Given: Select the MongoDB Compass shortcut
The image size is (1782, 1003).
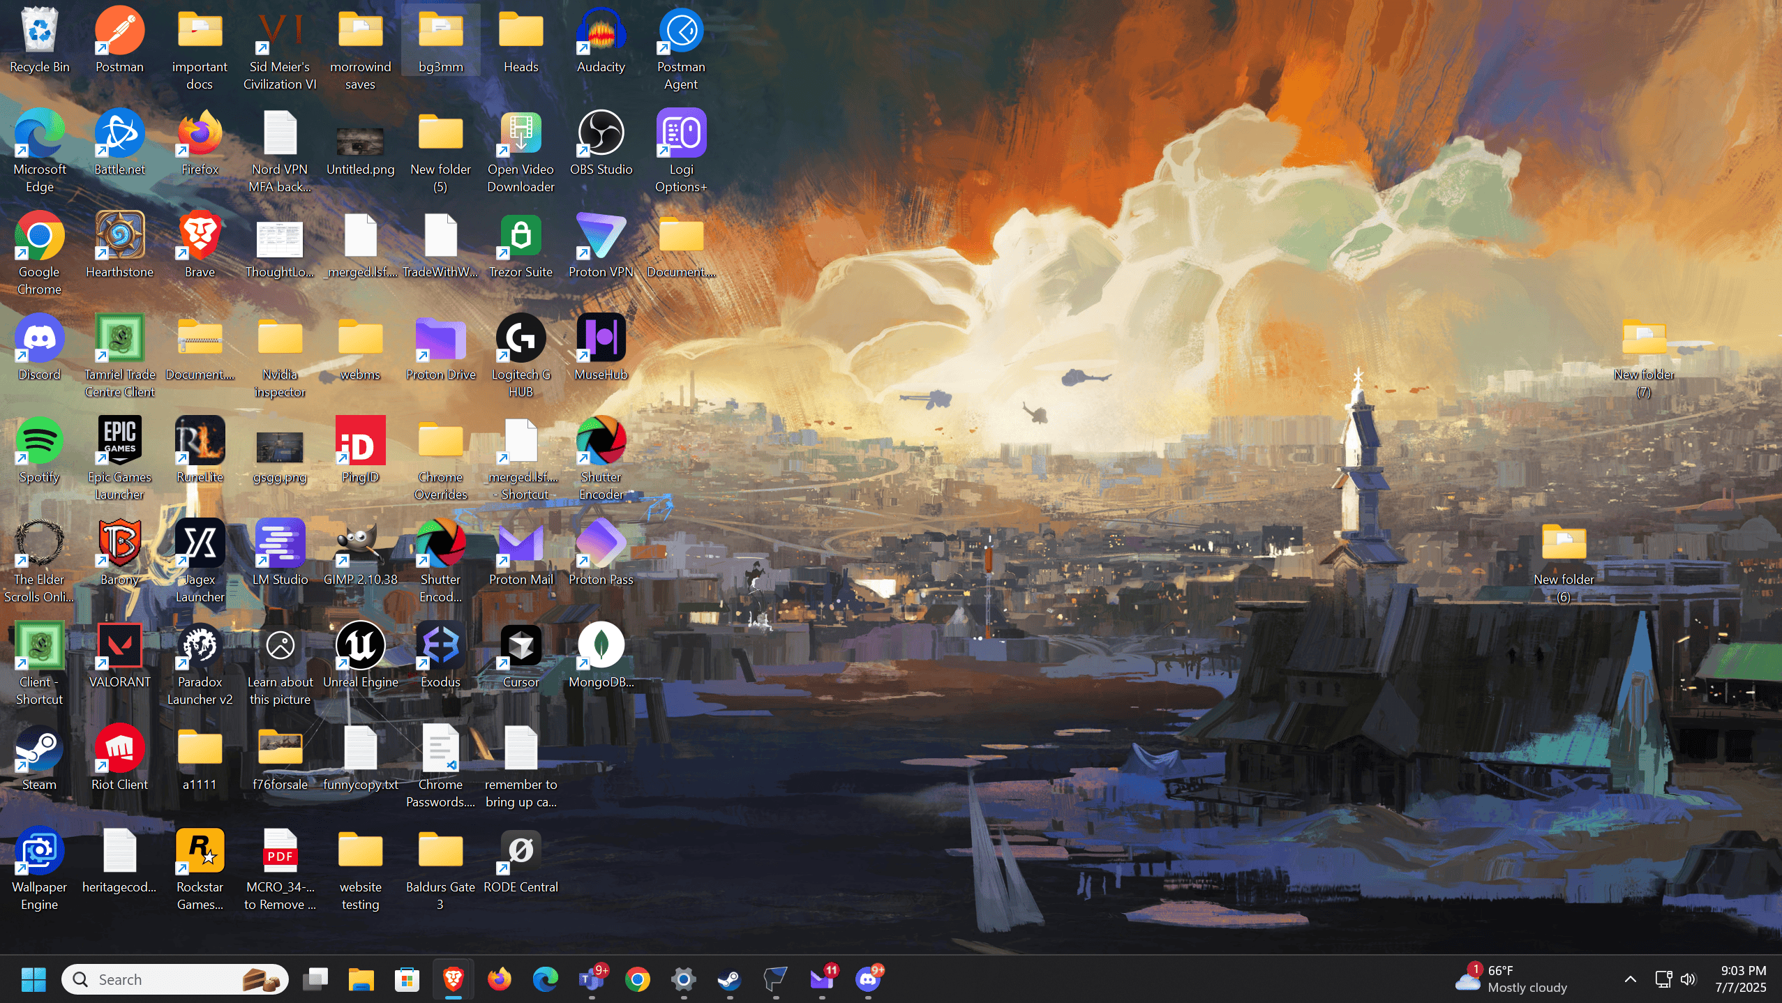Looking at the screenshot, I should click(x=601, y=656).
